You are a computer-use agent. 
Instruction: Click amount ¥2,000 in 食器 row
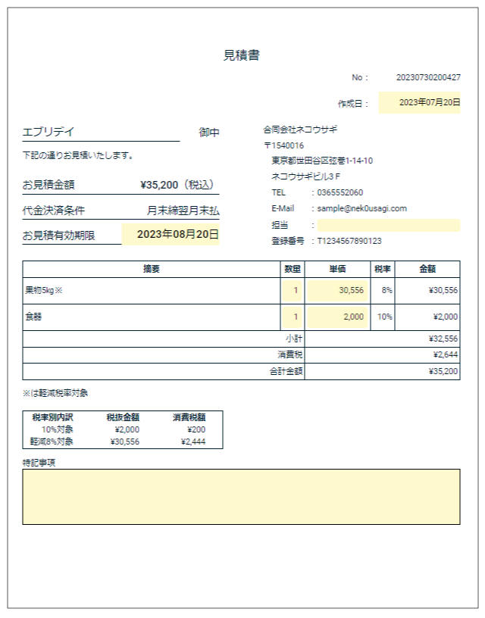[x=446, y=317]
